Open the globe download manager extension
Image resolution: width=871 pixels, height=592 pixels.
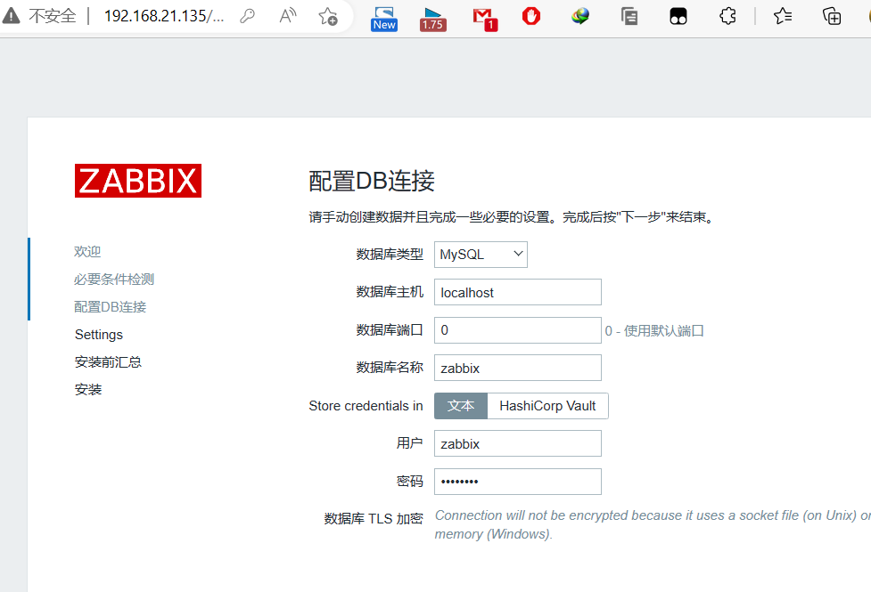click(580, 16)
